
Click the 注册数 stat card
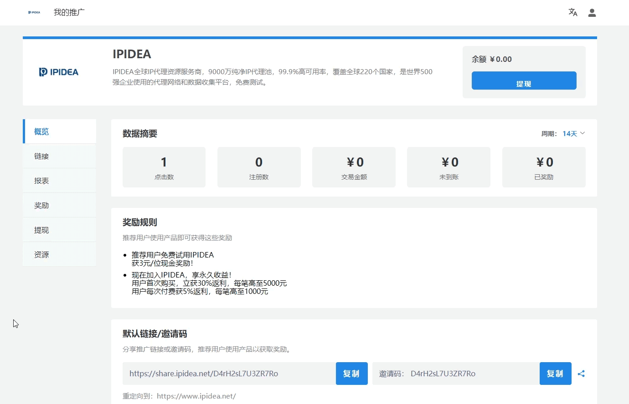pos(259,167)
